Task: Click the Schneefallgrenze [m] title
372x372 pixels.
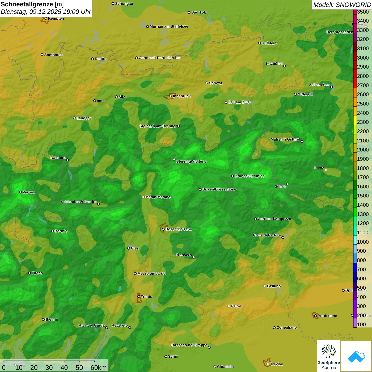Action: point(32,4)
